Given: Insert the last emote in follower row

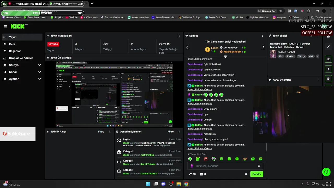Looking at the screenshot, I should [261, 159].
